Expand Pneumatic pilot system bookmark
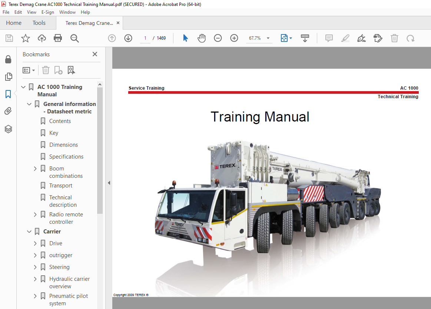 35,296
